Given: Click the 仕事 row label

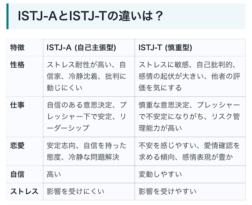Looking at the screenshot, I should click(x=17, y=105).
